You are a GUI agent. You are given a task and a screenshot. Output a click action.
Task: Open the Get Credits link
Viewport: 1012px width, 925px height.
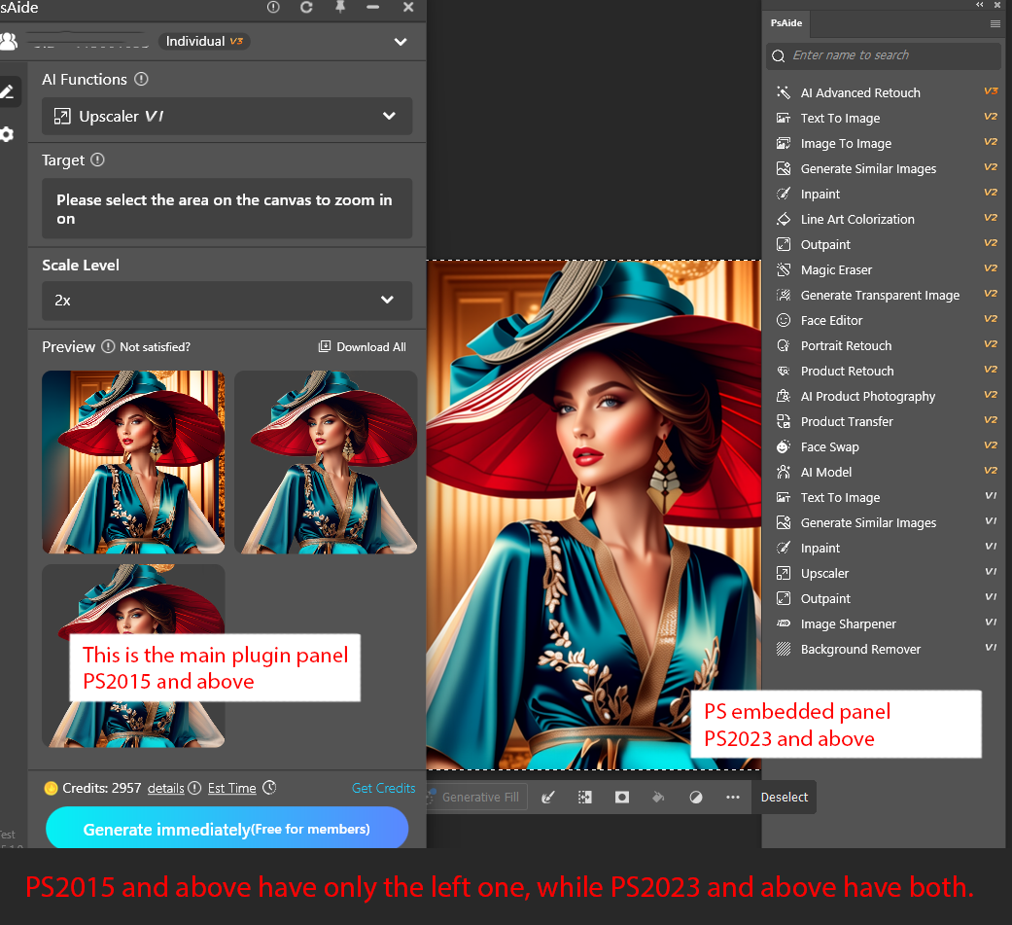click(x=383, y=788)
